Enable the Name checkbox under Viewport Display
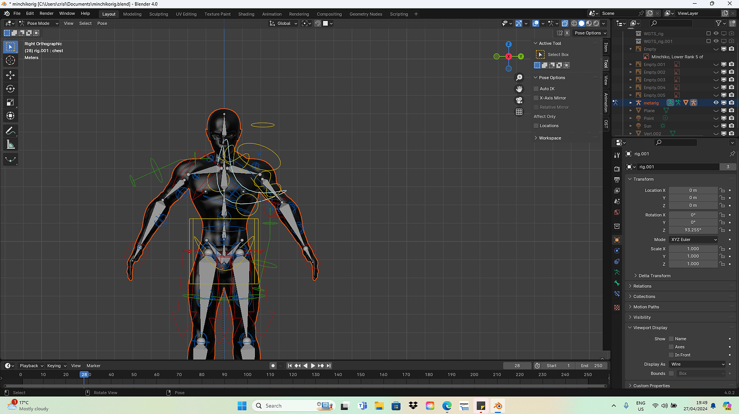 672,339
